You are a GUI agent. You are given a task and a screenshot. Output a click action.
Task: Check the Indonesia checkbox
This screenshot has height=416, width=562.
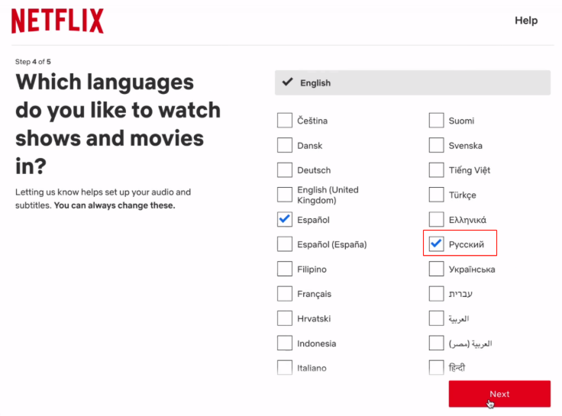(x=285, y=343)
